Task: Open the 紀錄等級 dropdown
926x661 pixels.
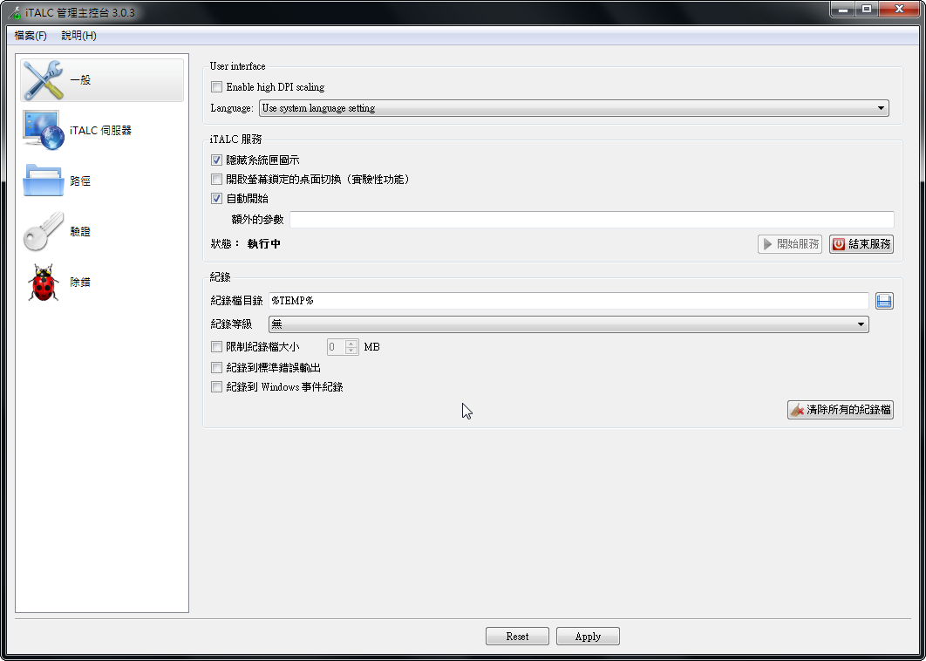Action: 569,324
